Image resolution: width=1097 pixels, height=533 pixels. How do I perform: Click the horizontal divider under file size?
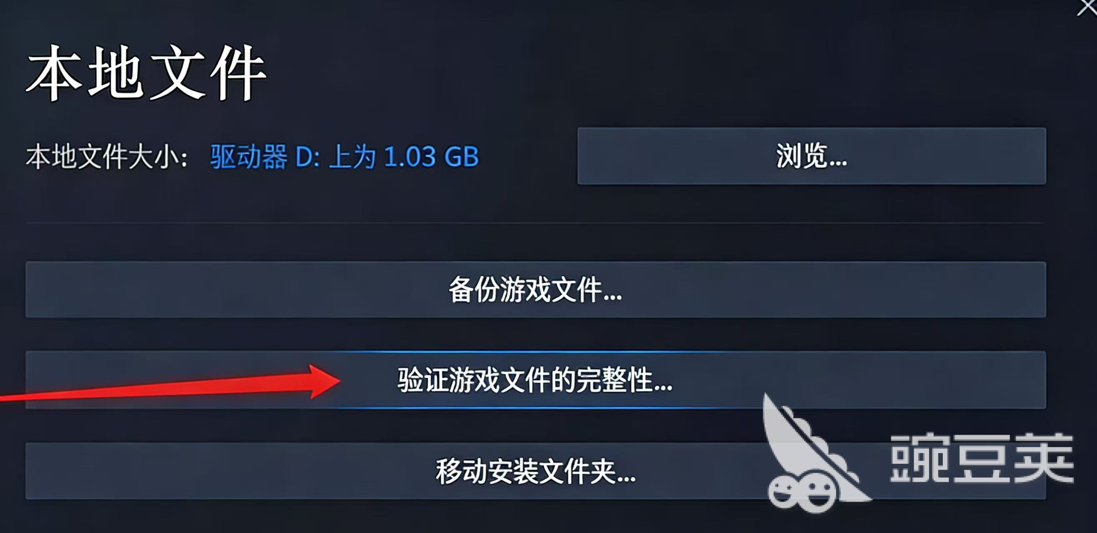pyautogui.click(x=535, y=223)
